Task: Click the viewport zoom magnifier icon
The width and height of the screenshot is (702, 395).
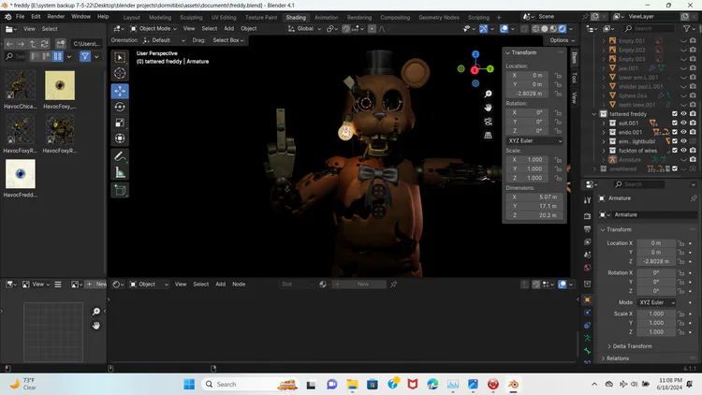Action: click(488, 94)
